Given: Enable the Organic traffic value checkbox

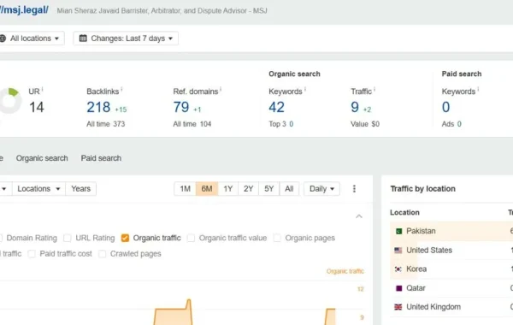Looking at the screenshot, I should [x=191, y=238].
